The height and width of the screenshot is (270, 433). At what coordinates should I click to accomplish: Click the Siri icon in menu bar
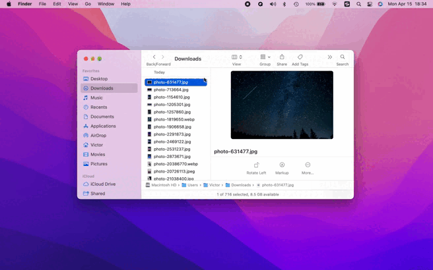(380, 4)
